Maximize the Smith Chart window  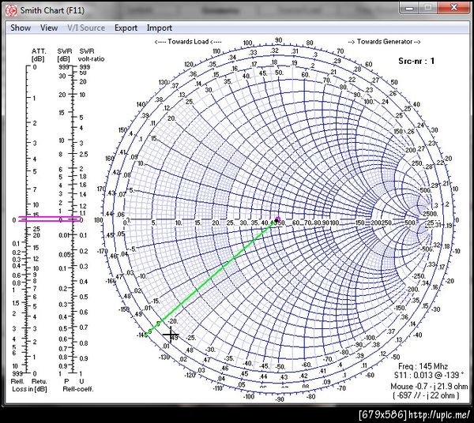[428, 7]
